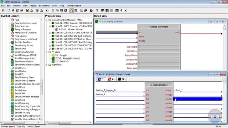
Task: Select Serial I/O in Symbol Library
Action: click(19, 74)
